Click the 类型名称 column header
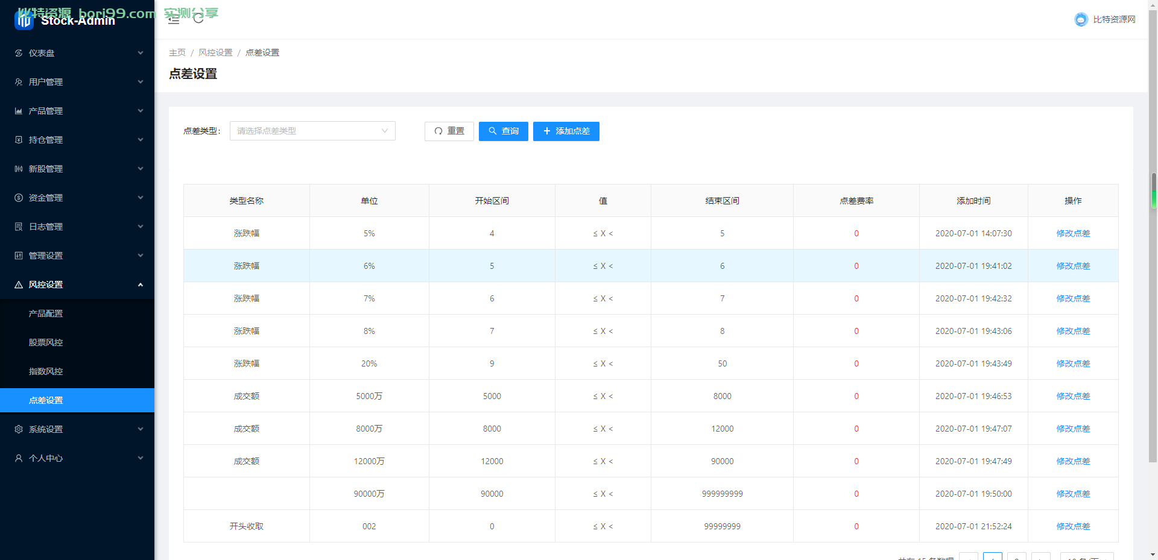The height and width of the screenshot is (560, 1158). click(x=247, y=201)
